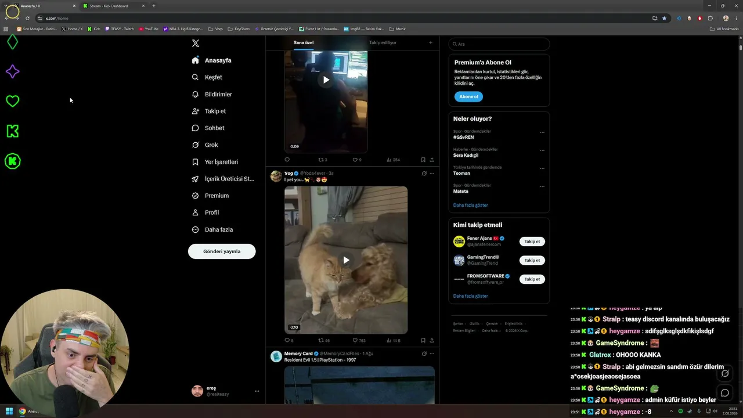Open Yog's profile avatar
743x418 pixels.
click(x=276, y=176)
